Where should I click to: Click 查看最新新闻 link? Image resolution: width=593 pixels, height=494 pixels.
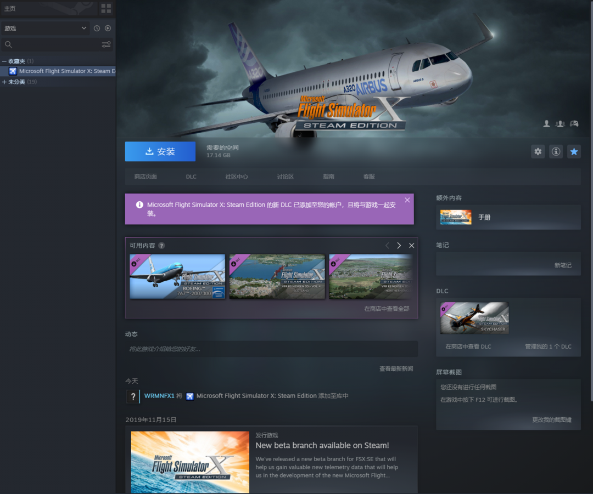(396, 368)
